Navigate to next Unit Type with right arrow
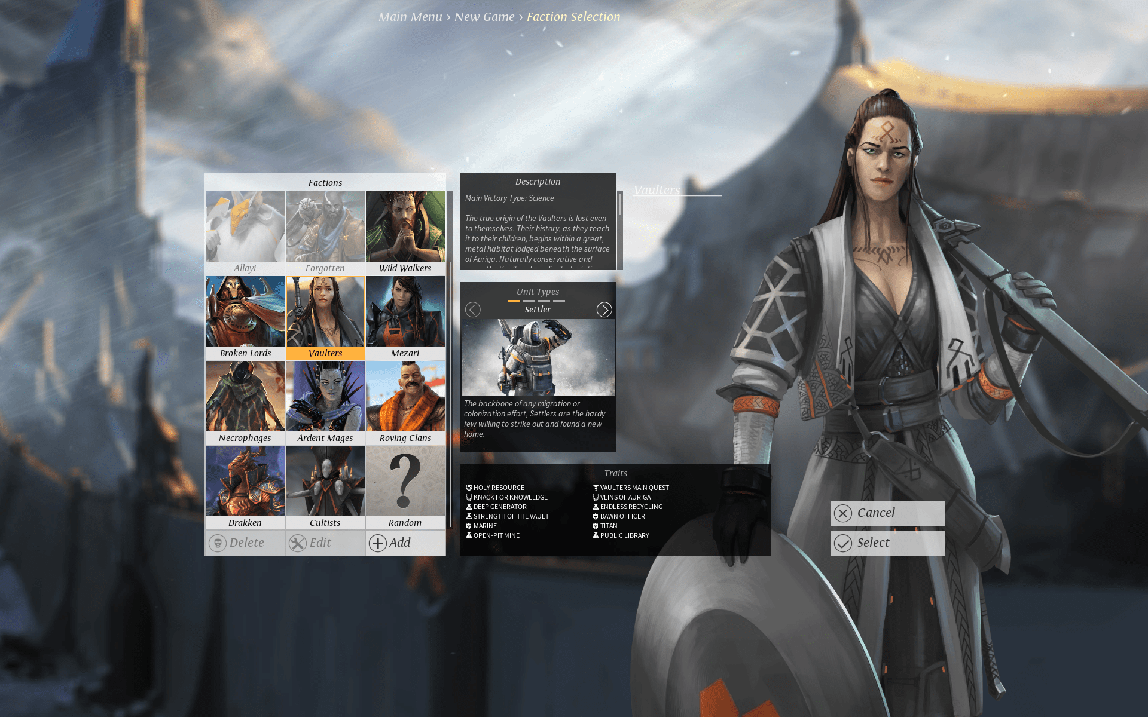This screenshot has height=717, width=1148. pyautogui.click(x=604, y=309)
